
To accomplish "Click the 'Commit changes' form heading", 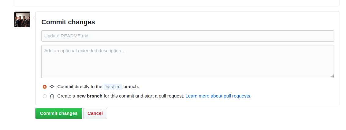I will pyautogui.click(x=68, y=22).
